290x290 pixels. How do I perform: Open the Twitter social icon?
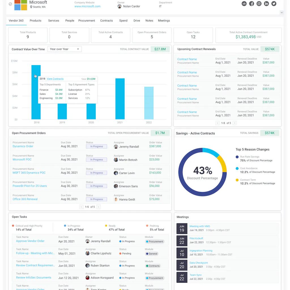point(274,4)
